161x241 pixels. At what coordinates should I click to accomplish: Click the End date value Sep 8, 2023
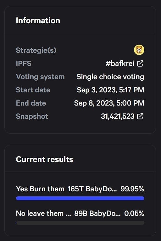tap(109, 103)
